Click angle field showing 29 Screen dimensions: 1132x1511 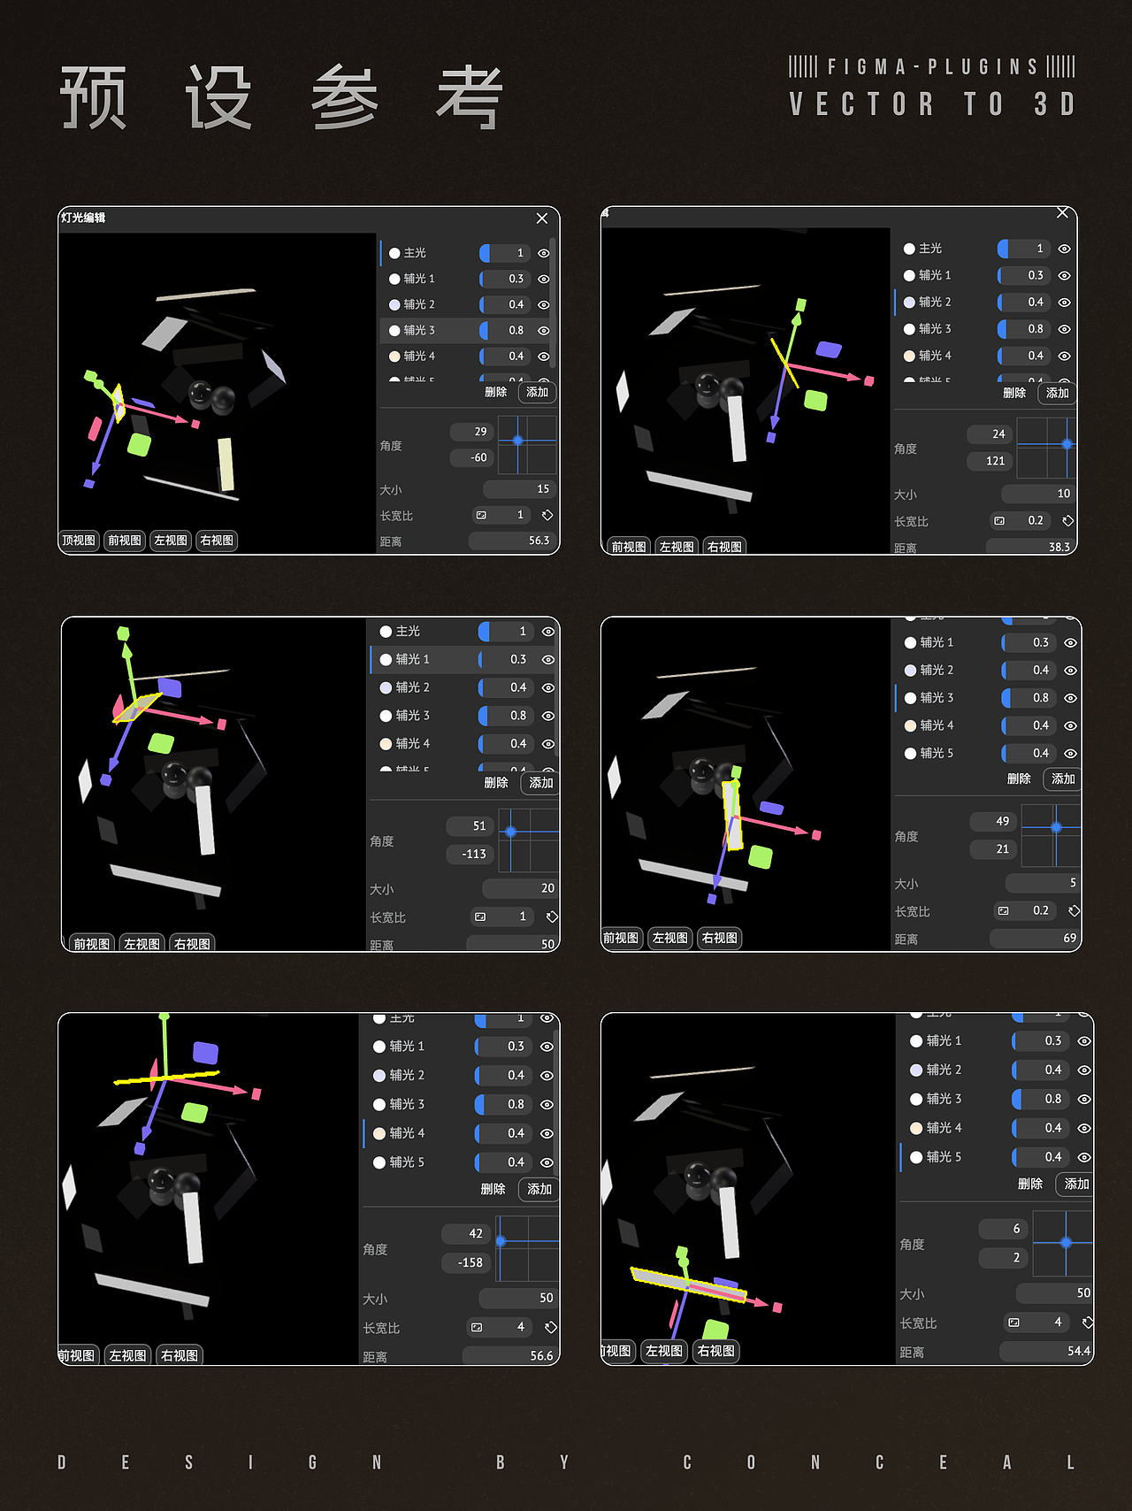pyautogui.click(x=471, y=432)
